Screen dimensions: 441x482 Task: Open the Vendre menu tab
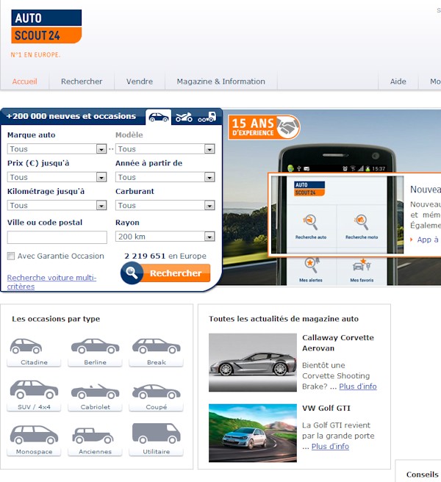coord(140,82)
